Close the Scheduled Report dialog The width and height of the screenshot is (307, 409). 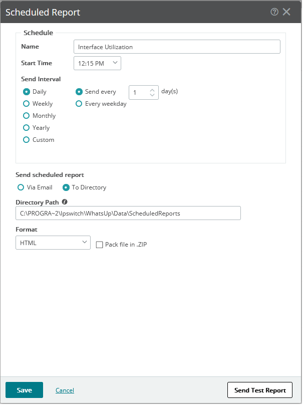tap(286, 12)
